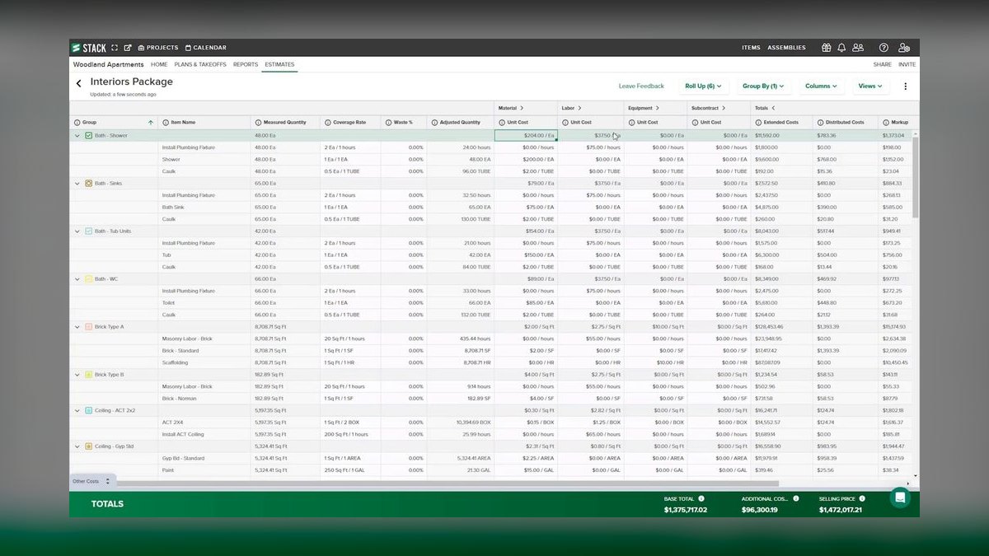Switch to the HOME tab
Image resolution: width=989 pixels, height=556 pixels.
[x=159, y=64]
